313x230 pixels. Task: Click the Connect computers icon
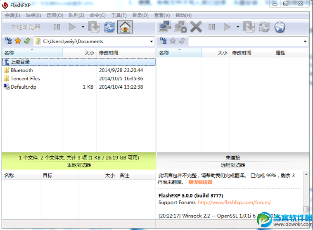[x=165, y=27]
